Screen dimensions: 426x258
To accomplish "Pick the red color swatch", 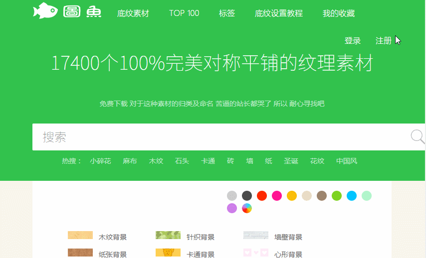I will point(261,196).
